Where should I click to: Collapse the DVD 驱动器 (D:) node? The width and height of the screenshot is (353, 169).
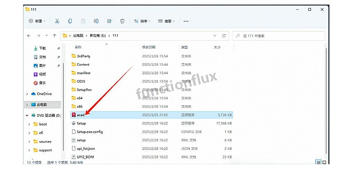(27, 116)
